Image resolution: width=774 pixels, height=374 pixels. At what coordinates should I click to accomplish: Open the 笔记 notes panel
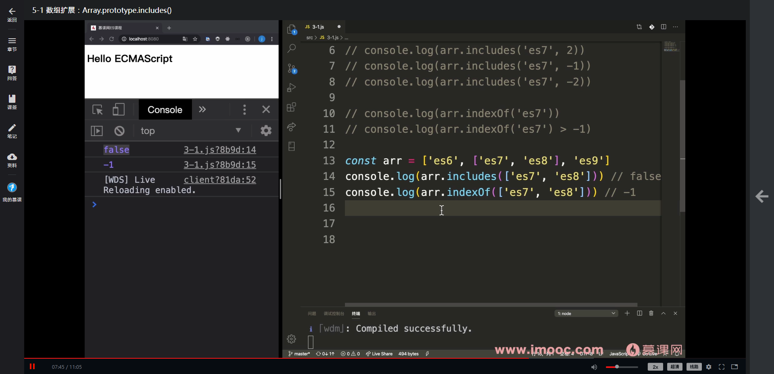coord(12,131)
